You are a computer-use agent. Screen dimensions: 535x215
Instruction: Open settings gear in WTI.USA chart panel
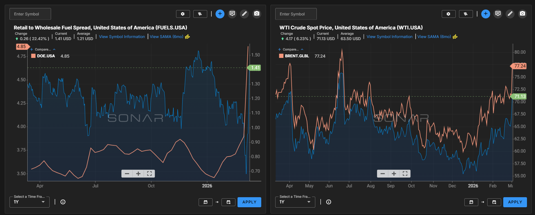(449, 14)
